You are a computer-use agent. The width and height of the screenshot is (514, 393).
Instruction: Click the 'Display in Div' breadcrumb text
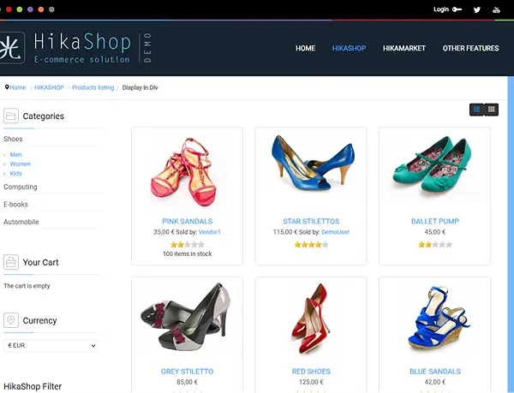click(140, 87)
